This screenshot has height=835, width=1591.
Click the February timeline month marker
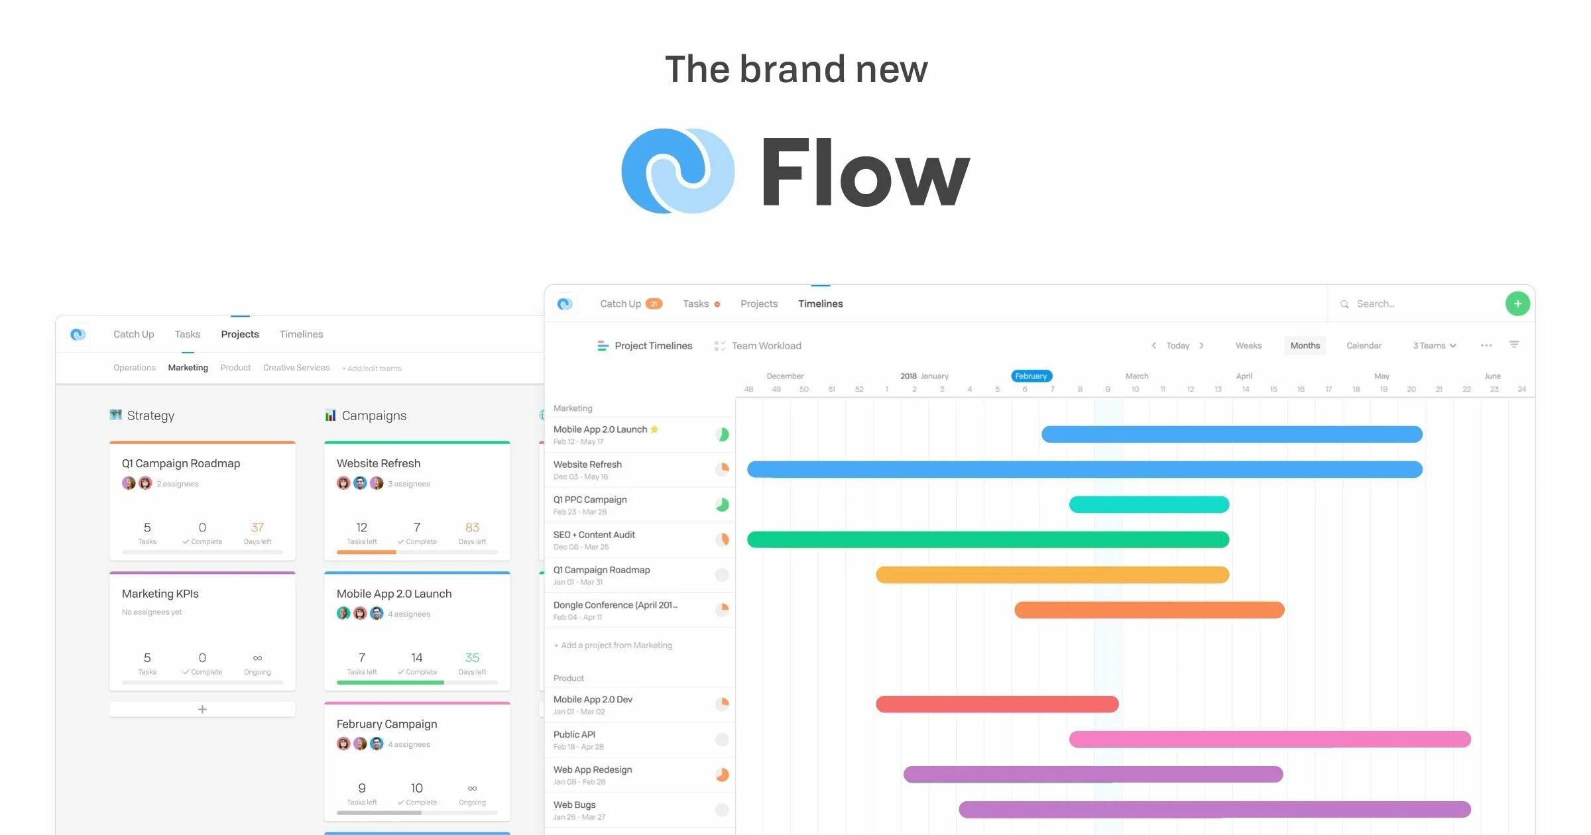[1030, 376]
